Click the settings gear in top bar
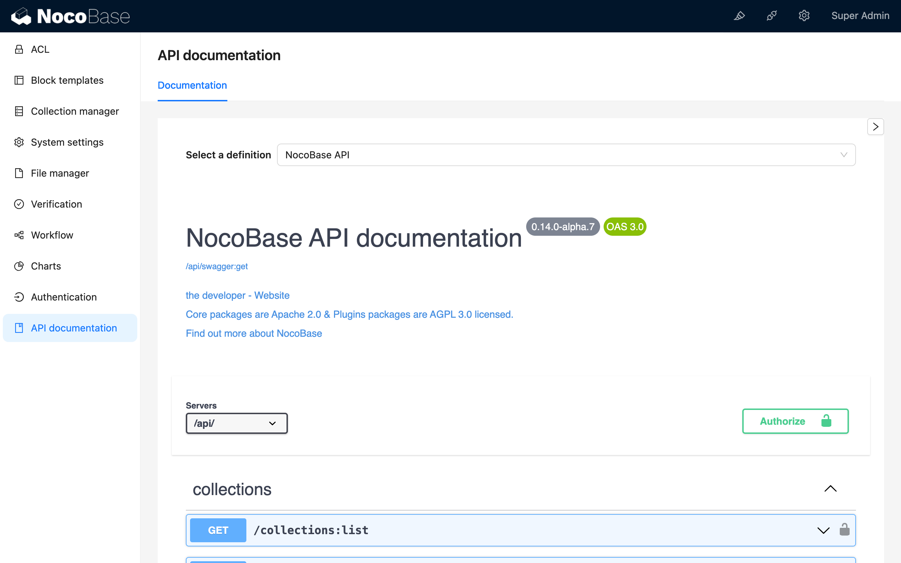 click(x=804, y=15)
